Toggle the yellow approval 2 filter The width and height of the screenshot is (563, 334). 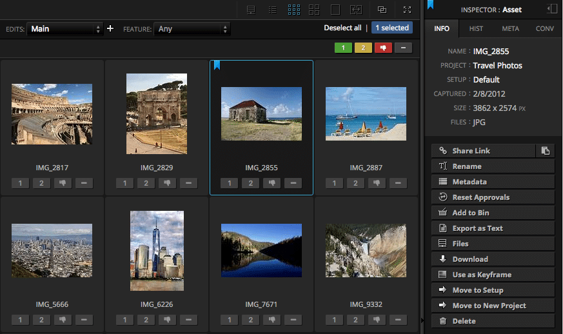tap(363, 48)
